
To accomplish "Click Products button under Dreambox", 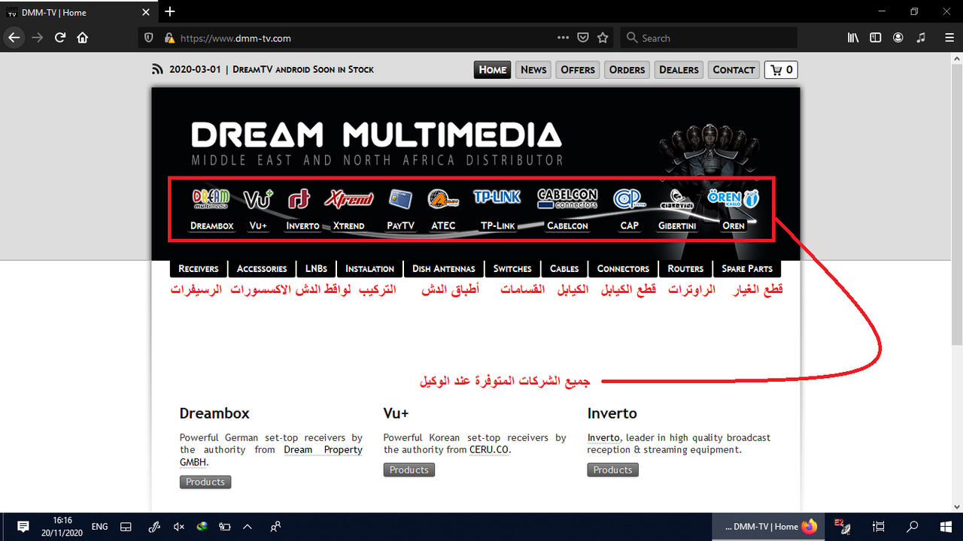I will click(x=205, y=482).
